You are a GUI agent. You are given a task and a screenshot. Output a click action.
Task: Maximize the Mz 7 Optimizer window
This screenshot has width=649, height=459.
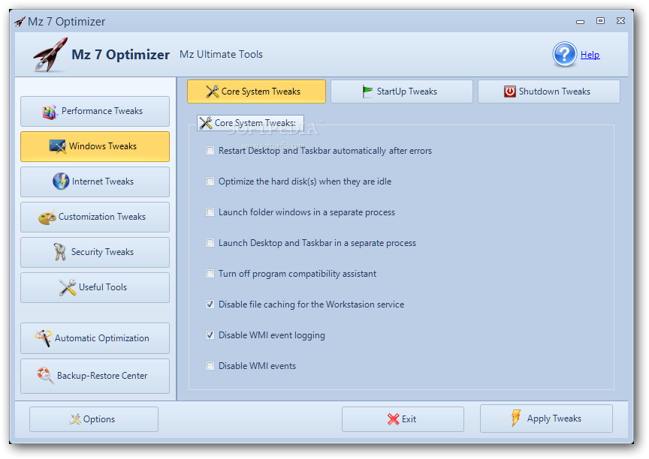click(x=600, y=21)
